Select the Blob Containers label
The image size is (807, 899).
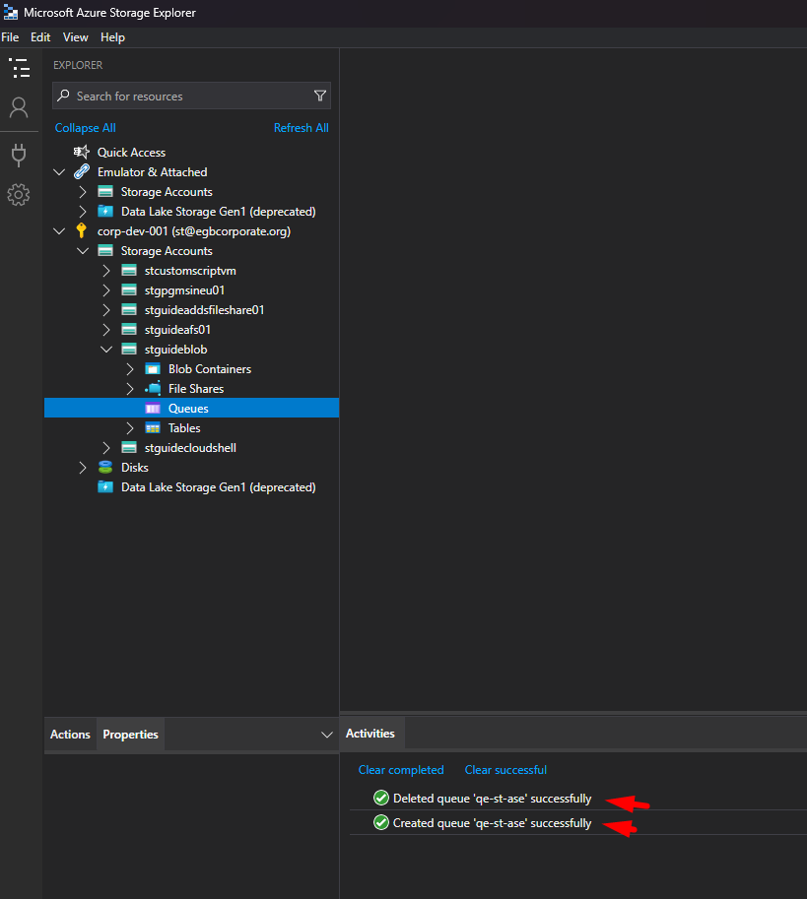click(x=210, y=368)
